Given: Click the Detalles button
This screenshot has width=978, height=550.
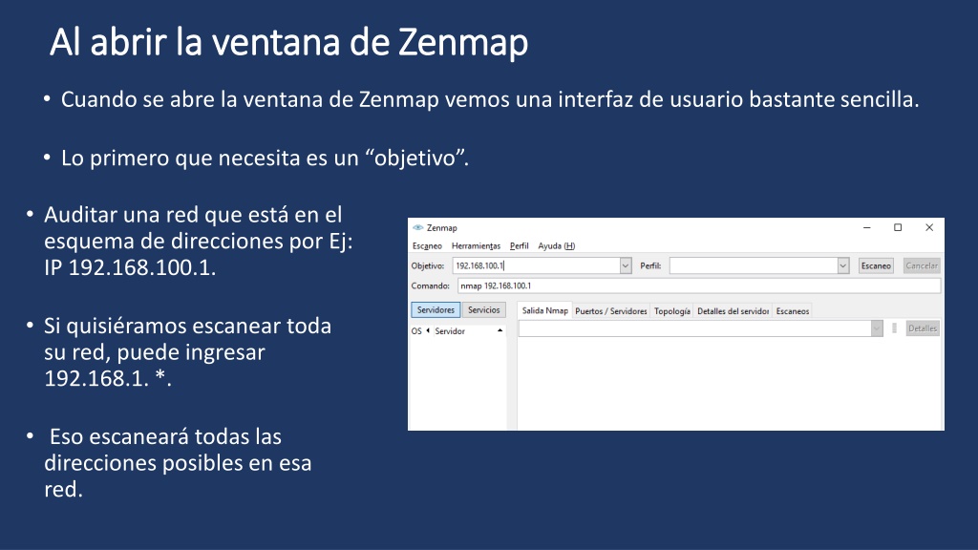Looking at the screenshot, I should point(923,328).
